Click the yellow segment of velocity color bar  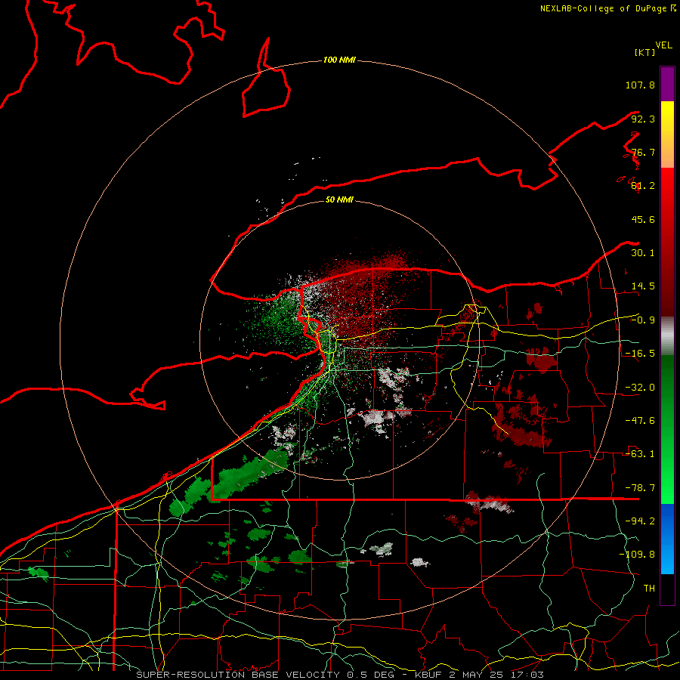pyautogui.click(x=667, y=134)
